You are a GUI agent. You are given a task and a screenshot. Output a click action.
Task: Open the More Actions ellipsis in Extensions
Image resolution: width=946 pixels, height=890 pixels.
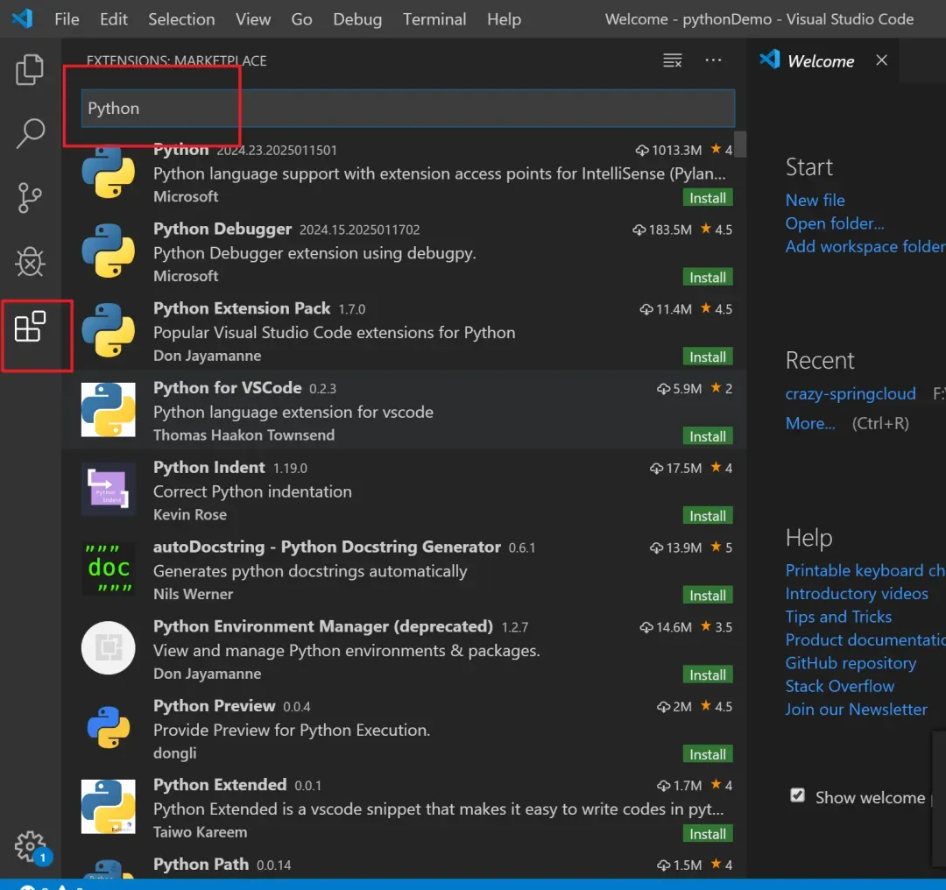[x=713, y=60]
